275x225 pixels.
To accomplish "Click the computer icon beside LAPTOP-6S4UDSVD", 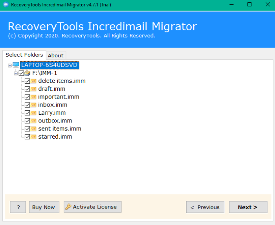I will click(x=16, y=65).
